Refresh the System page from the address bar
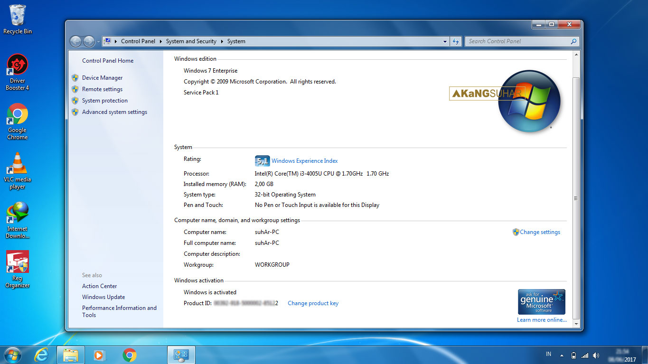Viewport: 648px width, 364px height. pos(456,41)
